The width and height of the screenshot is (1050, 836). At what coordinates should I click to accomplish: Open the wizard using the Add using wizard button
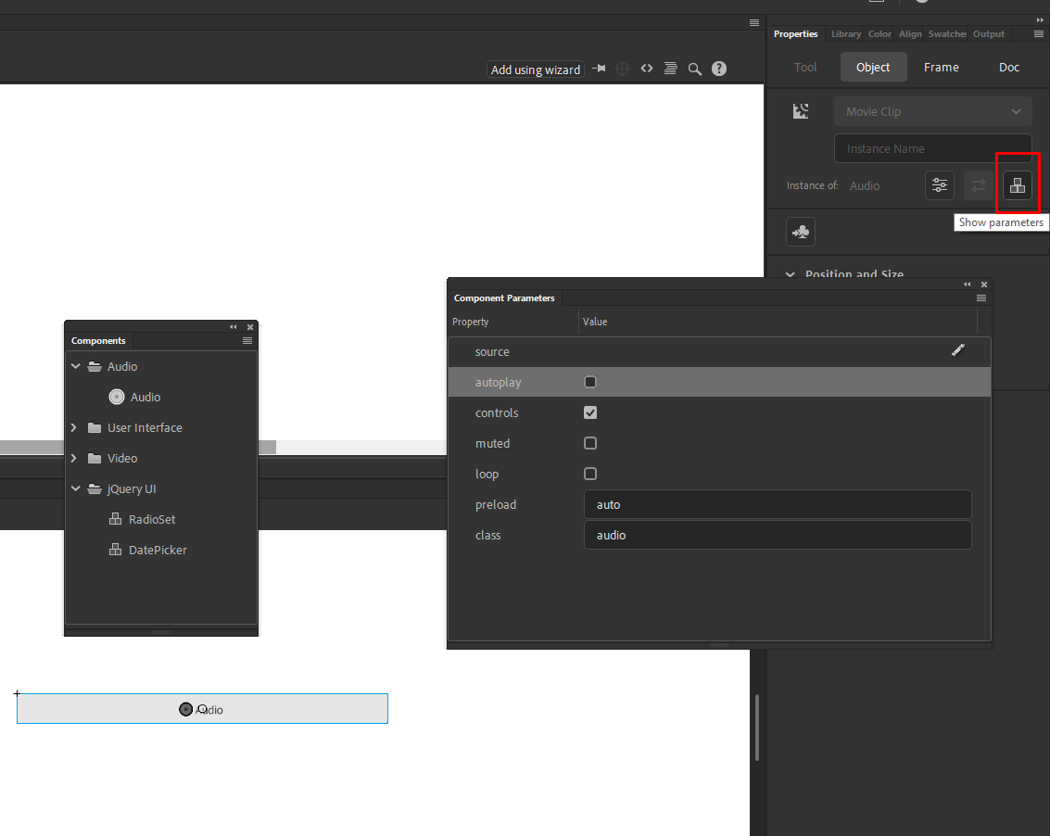(x=535, y=69)
